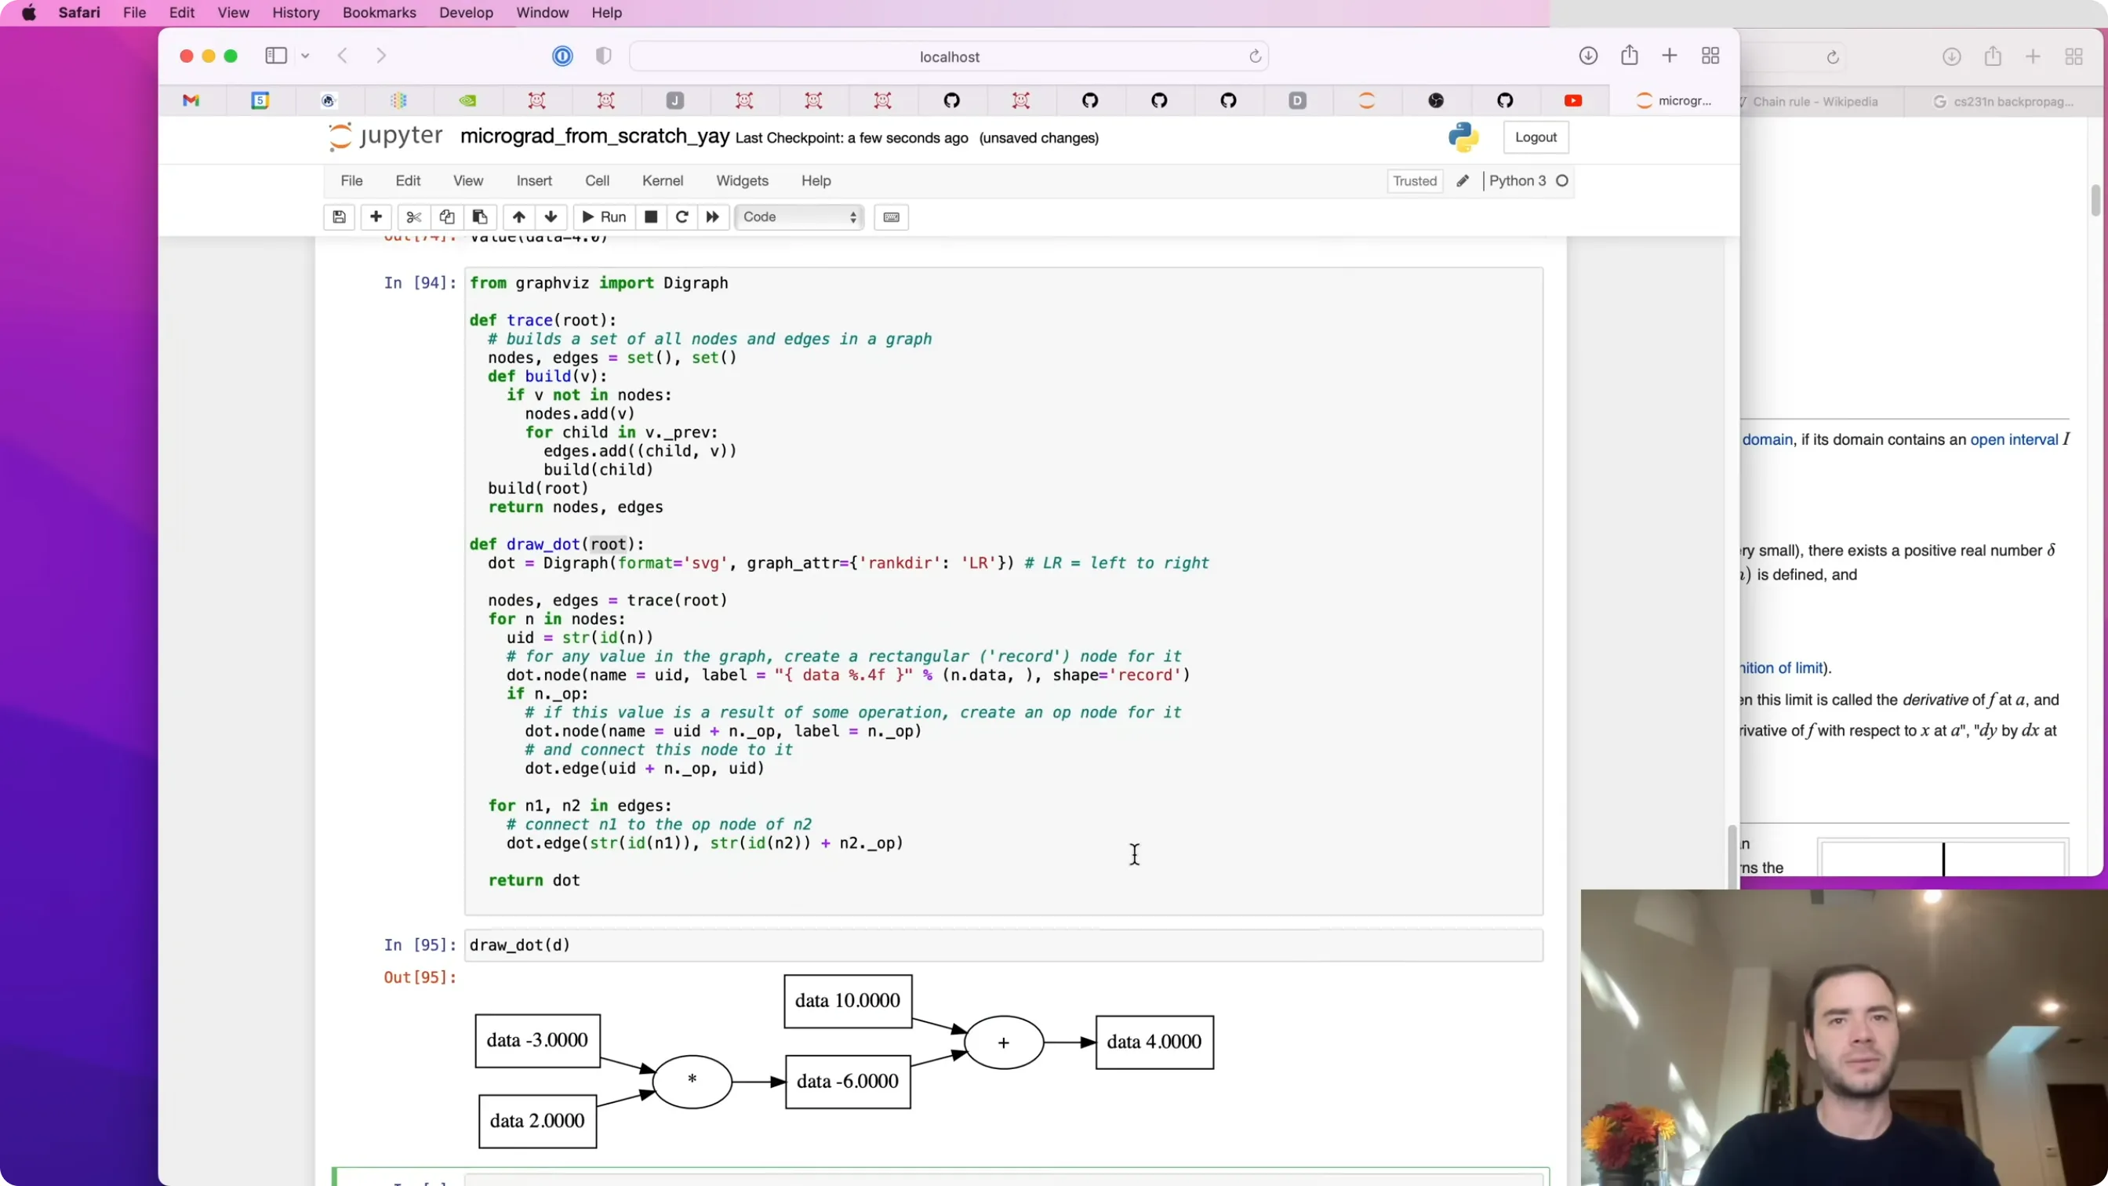Open the Bookmarks menu in macOS menu bar
2108x1186 pixels.
coord(379,13)
